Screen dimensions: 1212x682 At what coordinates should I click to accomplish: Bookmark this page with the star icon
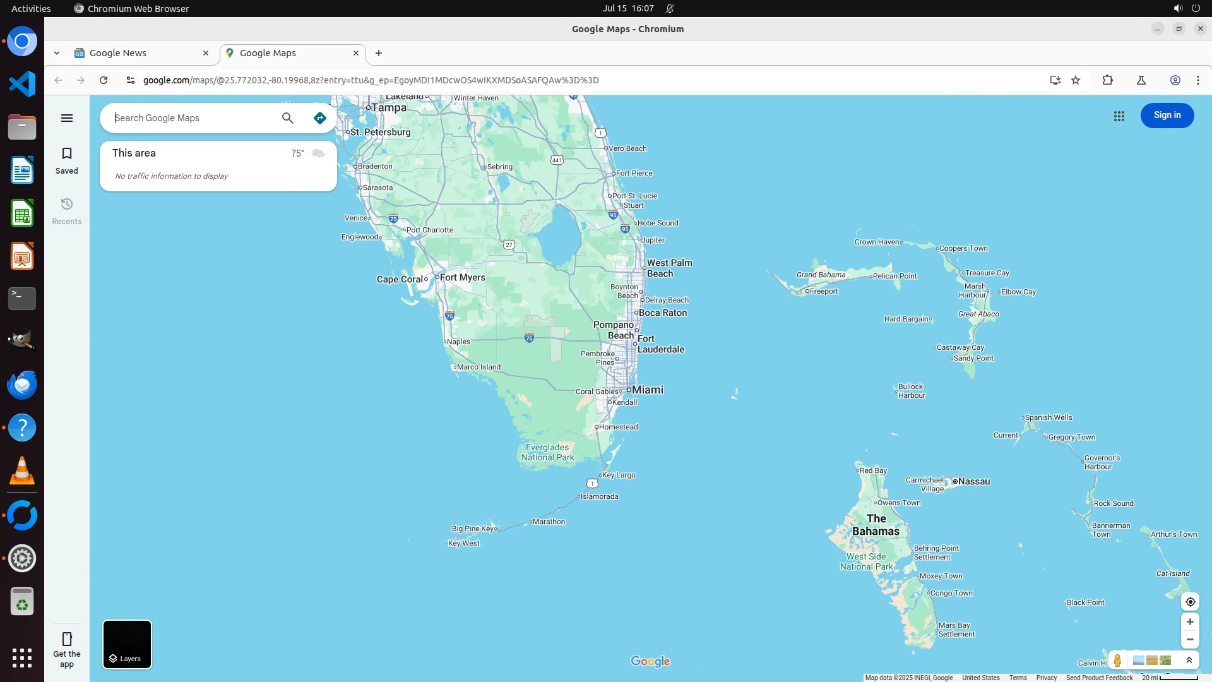tap(1076, 80)
